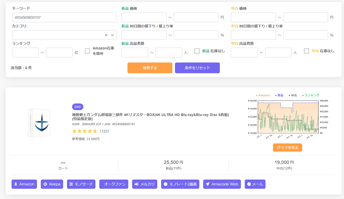The width and height of the screenshot is (344, 199).
Task: Click the カート price cell
Action: click(x=63, y=165)
